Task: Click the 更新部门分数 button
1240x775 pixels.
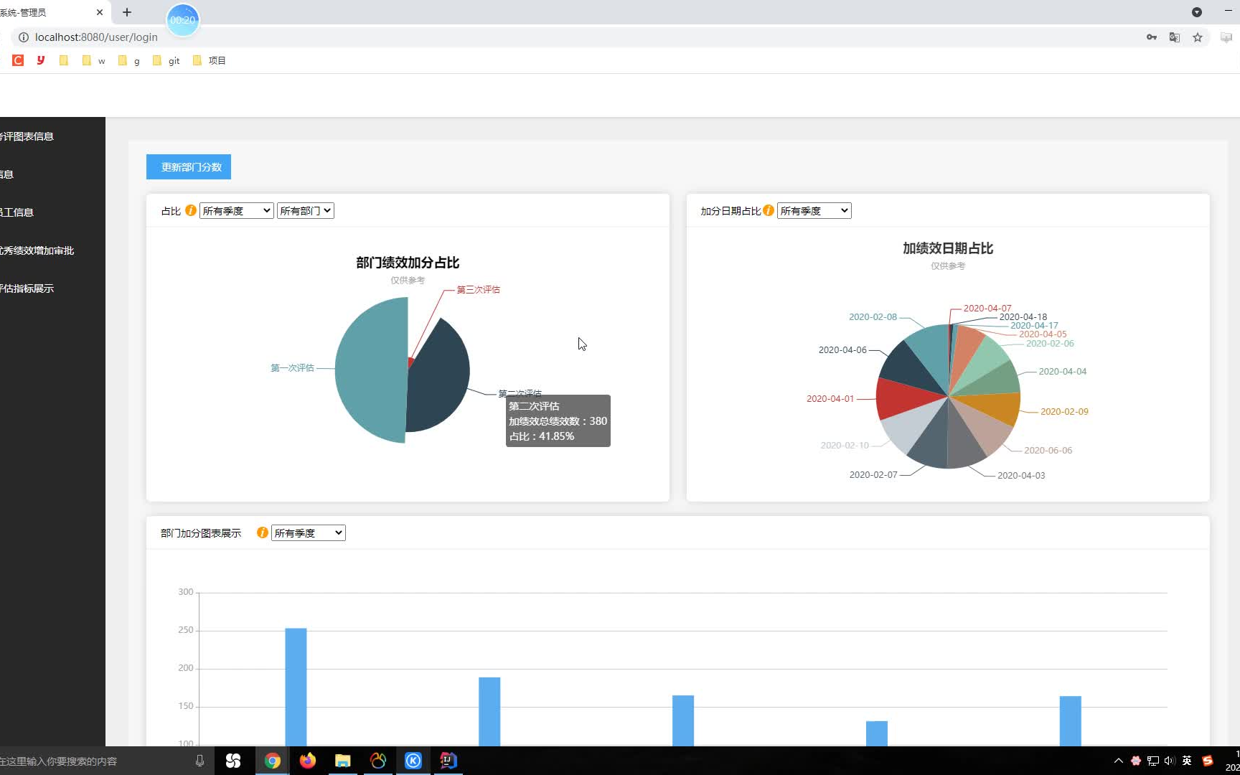Action: (x=189, y=166)
